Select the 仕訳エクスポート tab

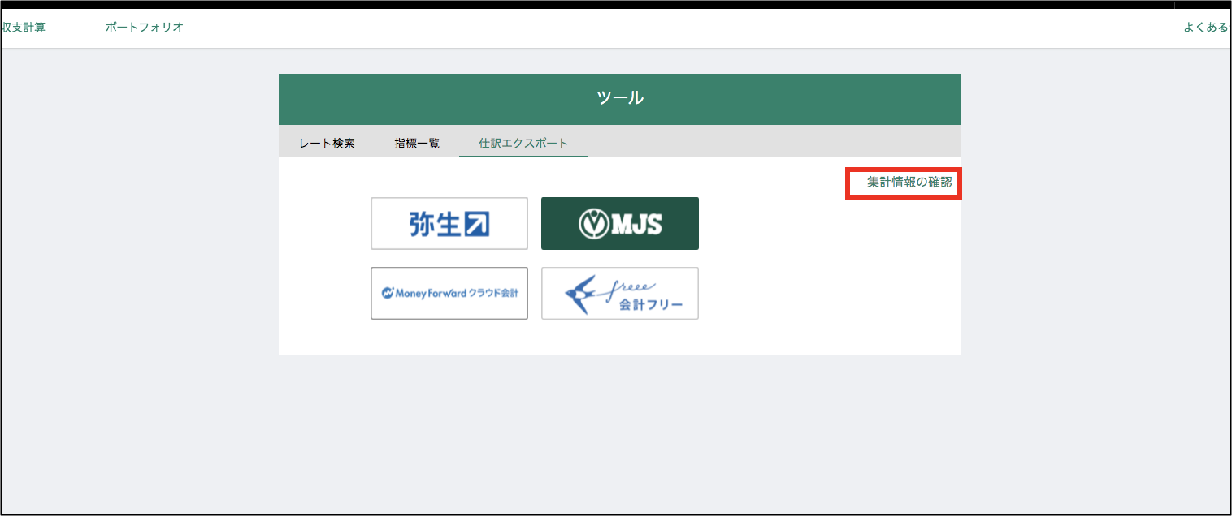coord(523,143)
